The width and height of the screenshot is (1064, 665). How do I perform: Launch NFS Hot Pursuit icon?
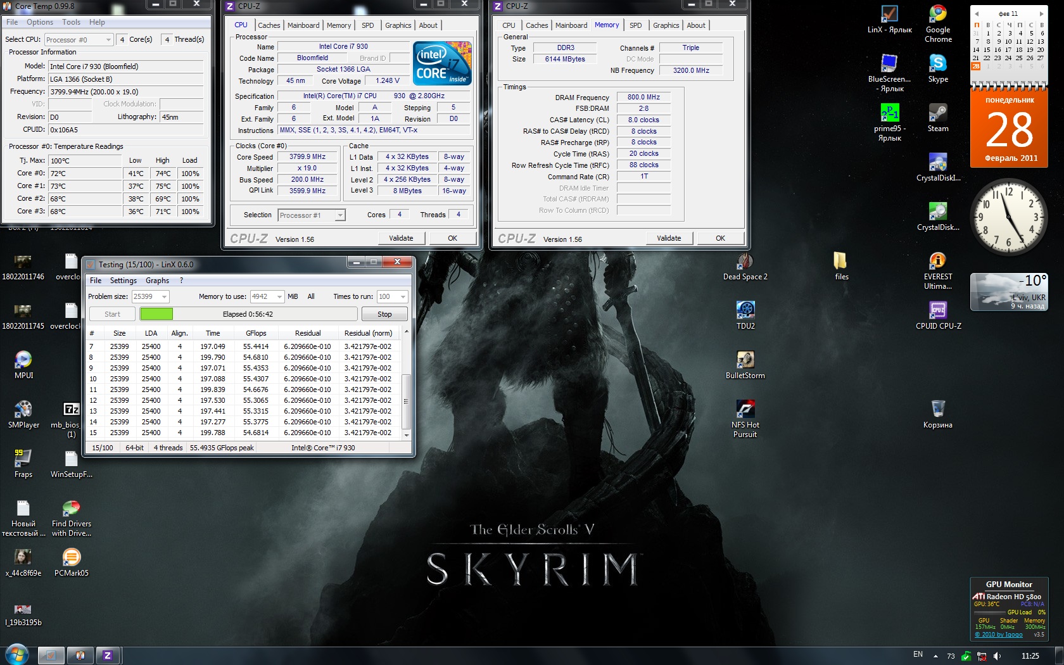tap(745, 419)
